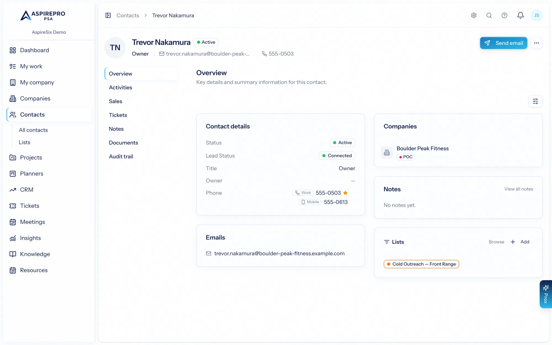Image resolution: width=552 pixels, height=345 pixels.
Task: Open the help question mark icon
Action: click(504, 15)
